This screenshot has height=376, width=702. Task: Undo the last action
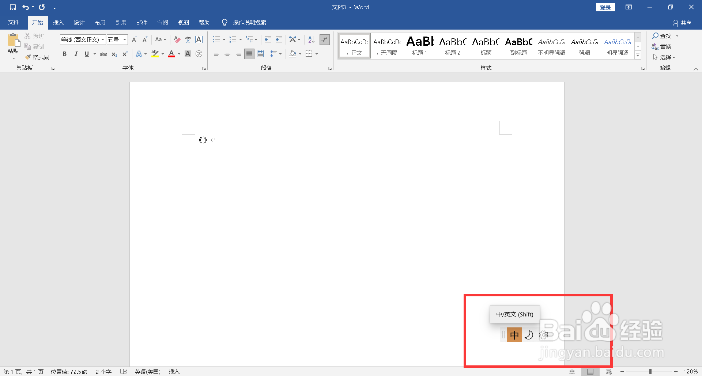[25, 7]
